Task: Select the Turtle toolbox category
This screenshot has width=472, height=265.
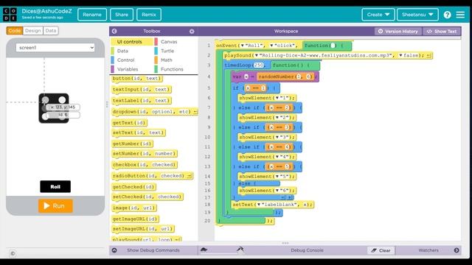Action: tap(167, 51)
